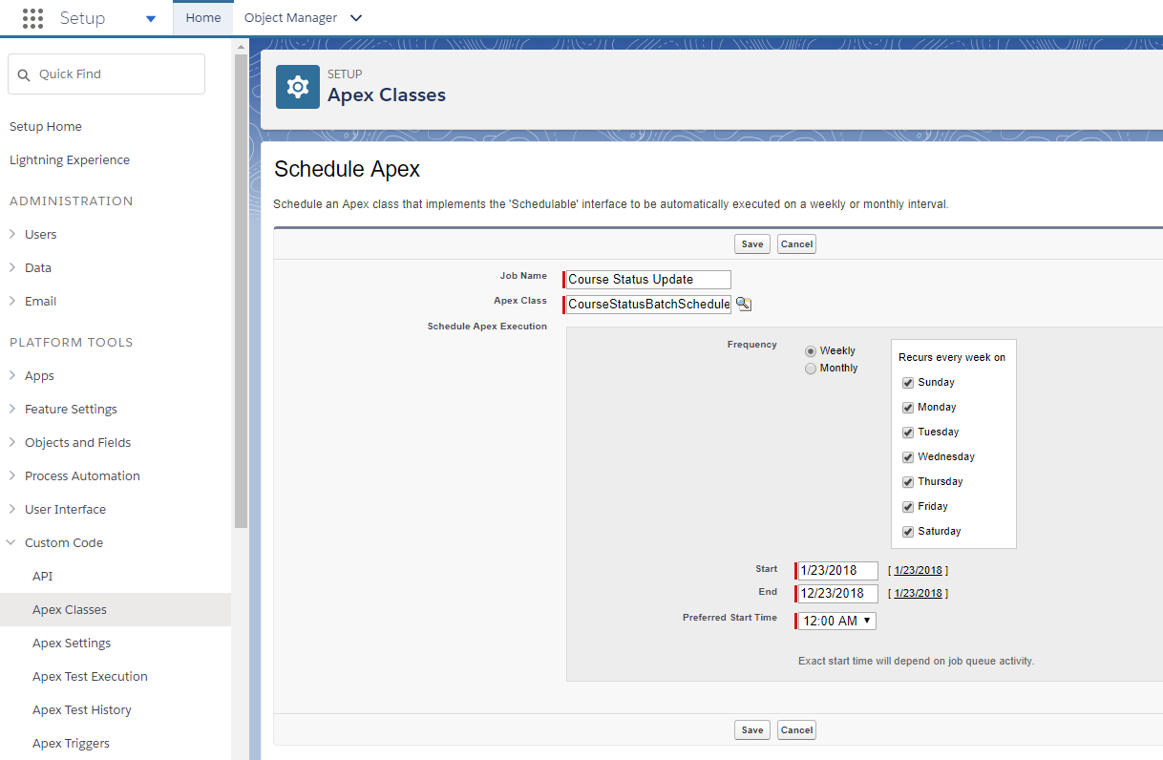Collapse the Custom Code section
The height and width of the screenshot is (760, 1163).
click(x=11, y=542)
